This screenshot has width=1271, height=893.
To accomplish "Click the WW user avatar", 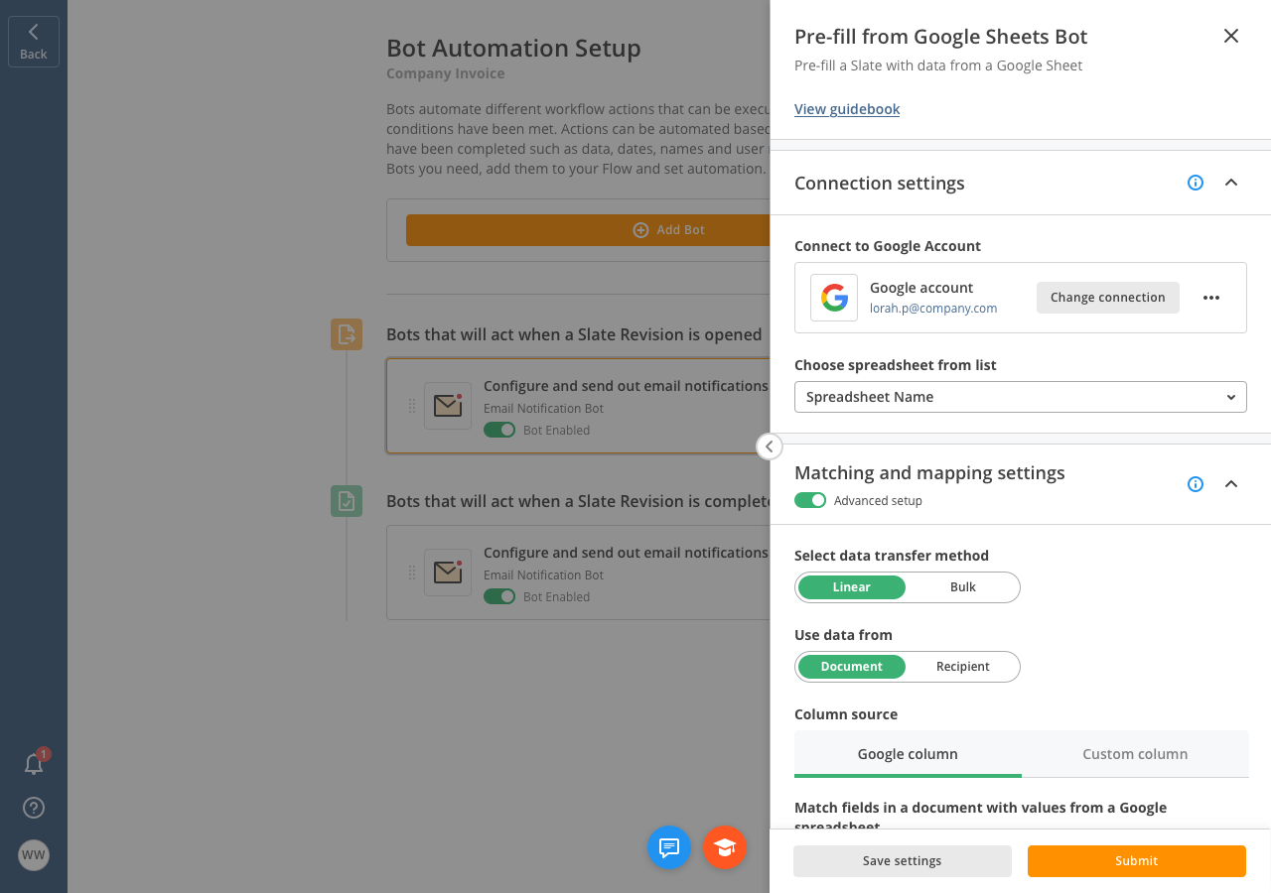I will pos(34,855).
